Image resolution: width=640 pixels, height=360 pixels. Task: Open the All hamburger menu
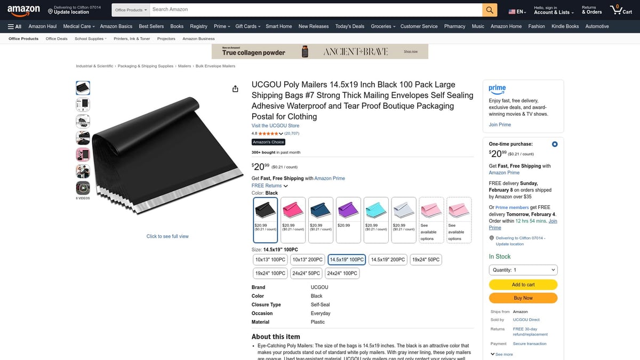(16, 26)
